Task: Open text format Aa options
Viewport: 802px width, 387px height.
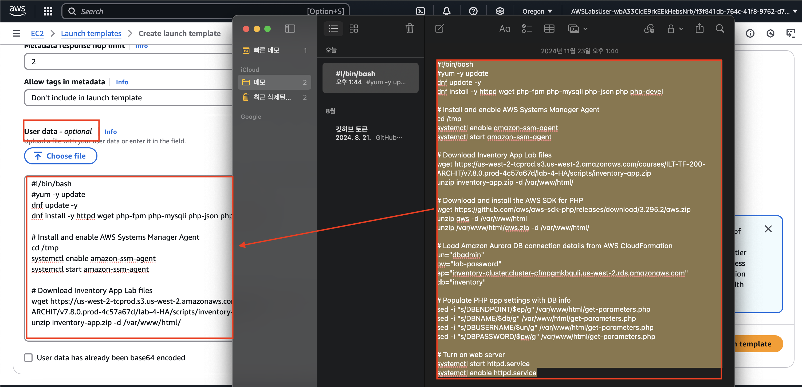Action: point(504,29)
